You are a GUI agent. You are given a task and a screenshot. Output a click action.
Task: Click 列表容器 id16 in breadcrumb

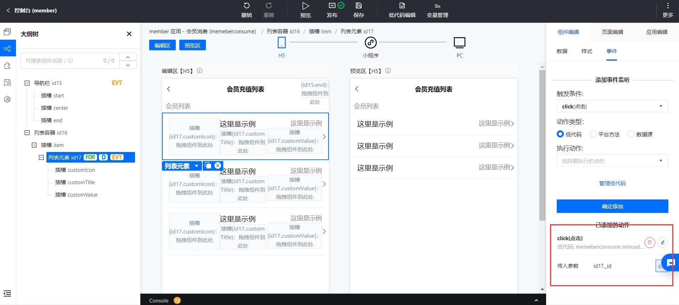(283, 32)
